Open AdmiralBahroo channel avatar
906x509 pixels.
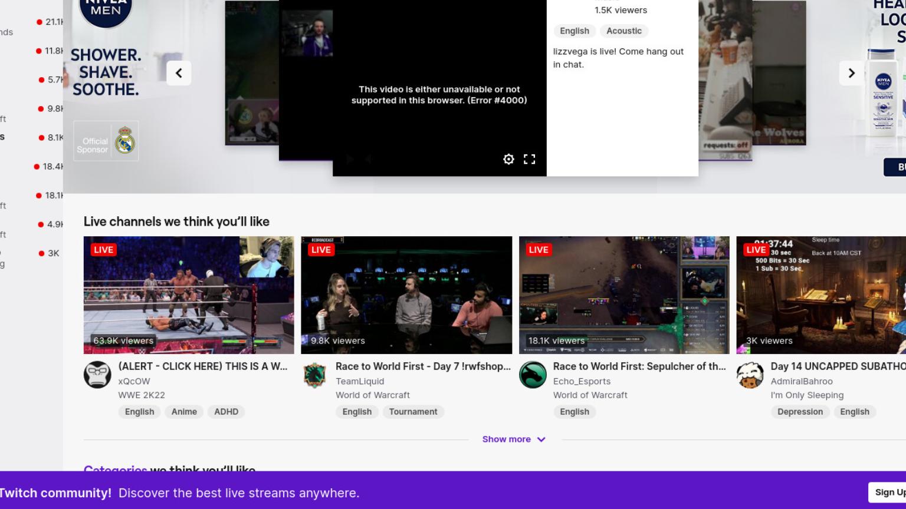[750, 375]
